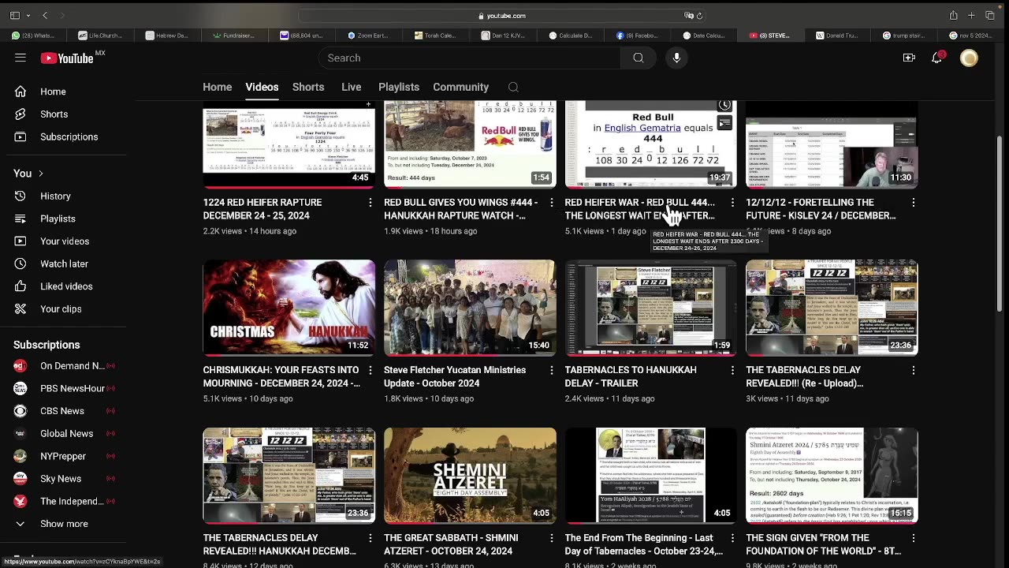Add Red Heifer War video to queue

tap(724, 123)
